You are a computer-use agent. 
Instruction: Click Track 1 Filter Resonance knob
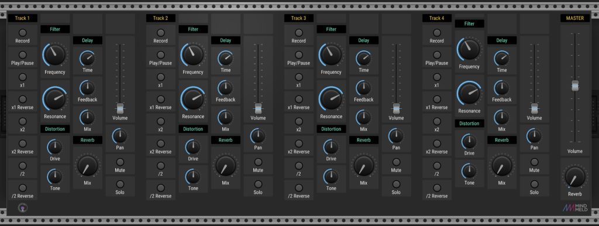(54, 99)
